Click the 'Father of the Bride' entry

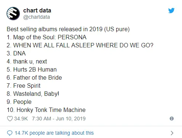pos(34,77)
